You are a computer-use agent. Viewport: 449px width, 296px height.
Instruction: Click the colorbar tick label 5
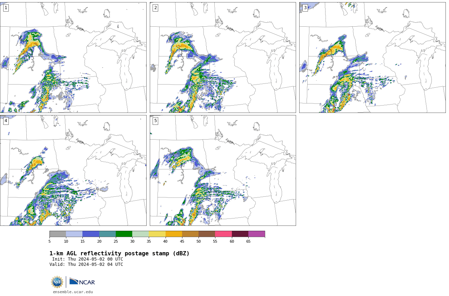pos(49,241)
